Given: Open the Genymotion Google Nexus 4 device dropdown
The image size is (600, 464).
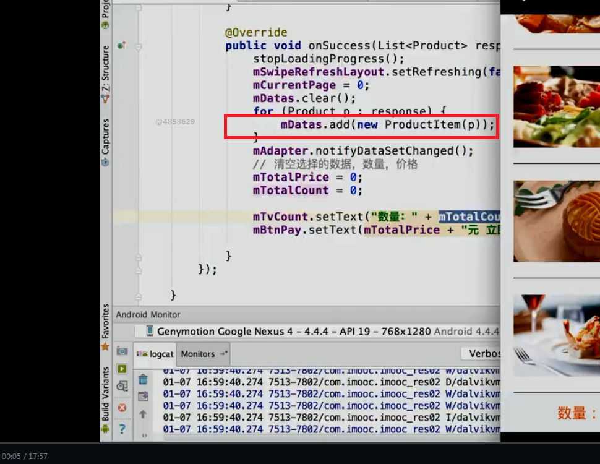Looking at the screenshot, I should [317, 331].
